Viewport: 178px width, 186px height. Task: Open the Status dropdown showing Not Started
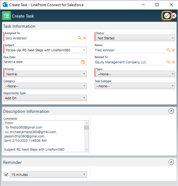(x=135, y=38)
